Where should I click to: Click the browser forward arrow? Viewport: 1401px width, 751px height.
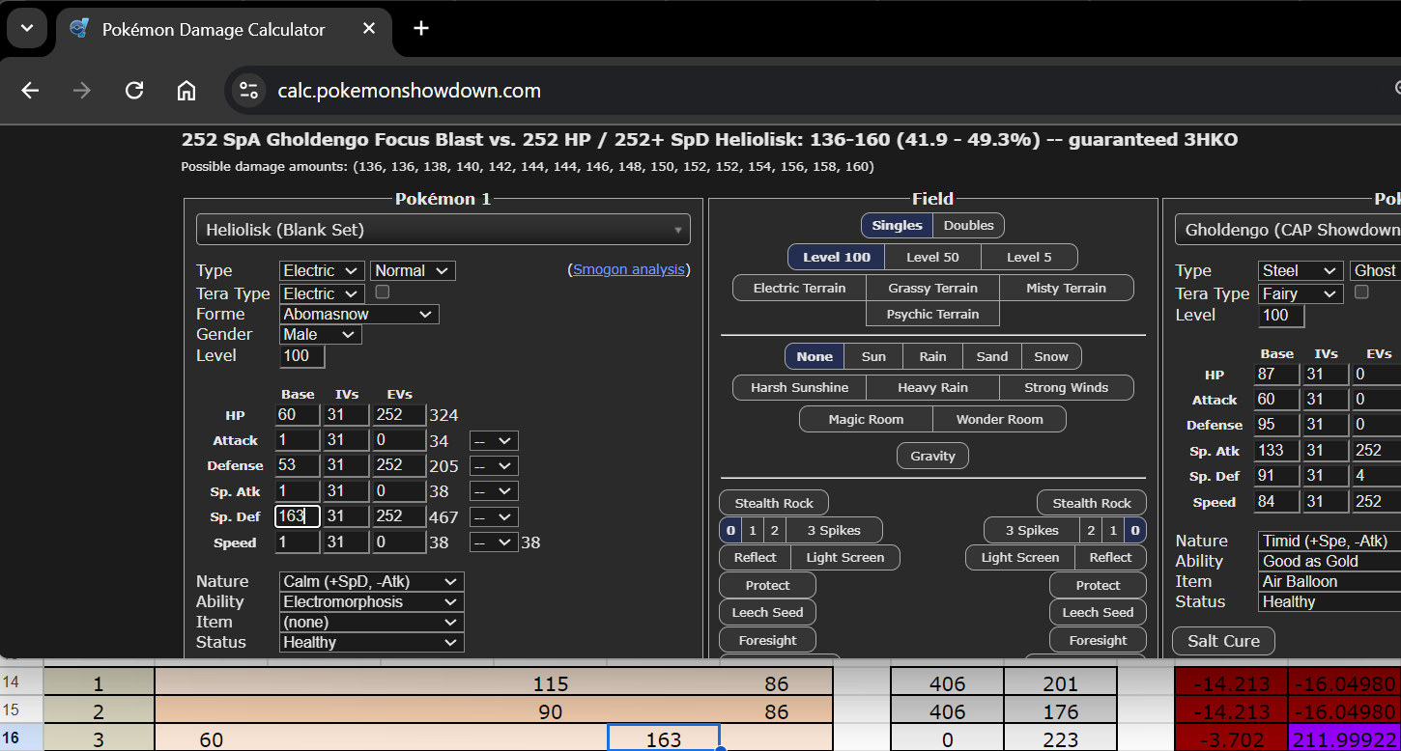click(82, 91)
